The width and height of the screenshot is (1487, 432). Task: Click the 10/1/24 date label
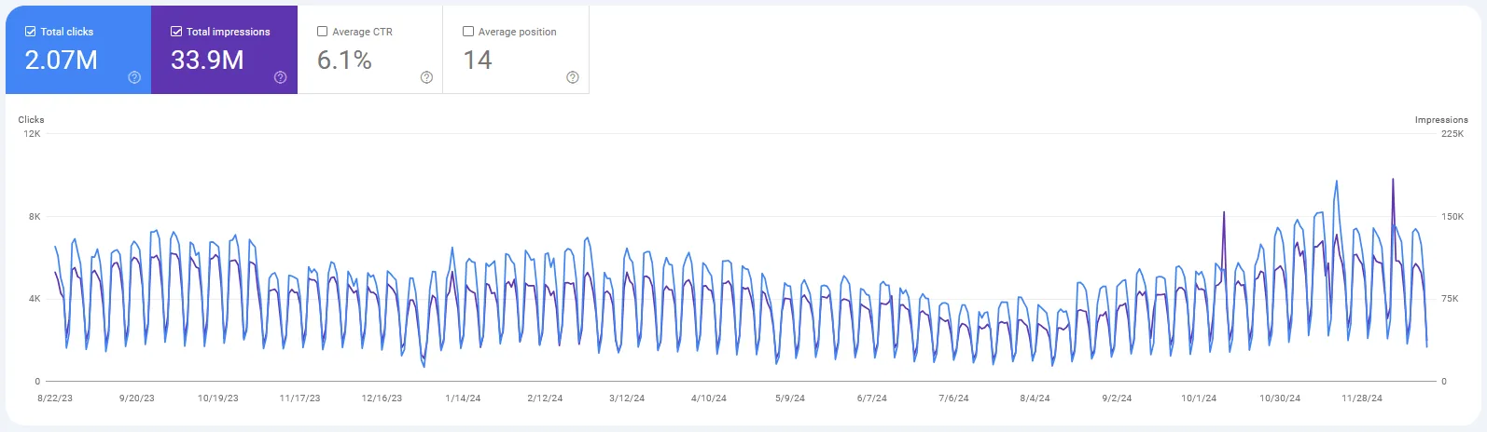pos(1199,398)
